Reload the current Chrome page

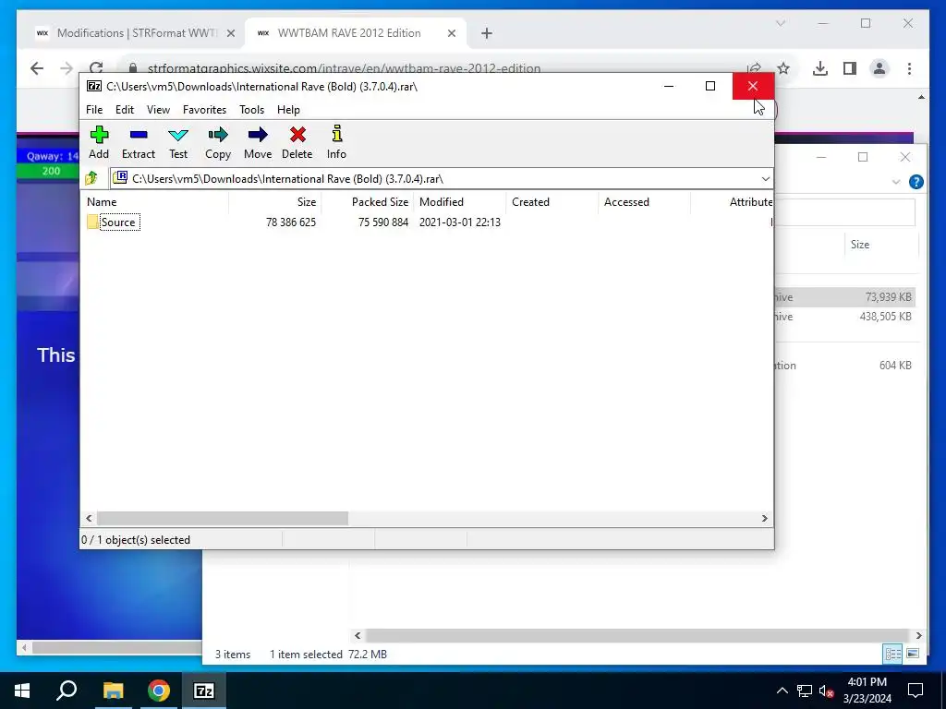tap(96, 67)
